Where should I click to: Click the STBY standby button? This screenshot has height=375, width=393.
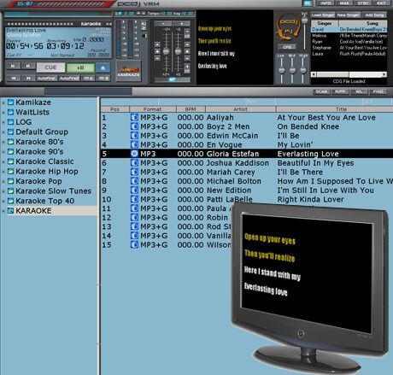click(363, 3)
